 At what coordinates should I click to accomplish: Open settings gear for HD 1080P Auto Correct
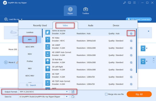(x=131, y=55)
